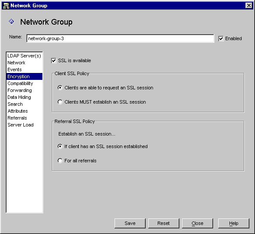The height and width of the screenshot is (234, 255).
Task: Choose For all referrals option
Action: (60, 161)
